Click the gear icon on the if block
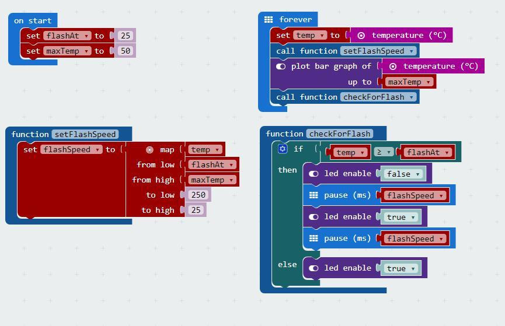Viewport: 505px width, 326px height. pyautogui.click(x=283, y=149)
